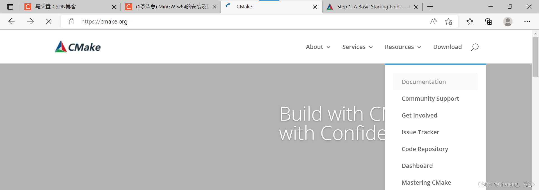Go back to previous page
This screenshot has height=190, width=539.
(12, 21)
